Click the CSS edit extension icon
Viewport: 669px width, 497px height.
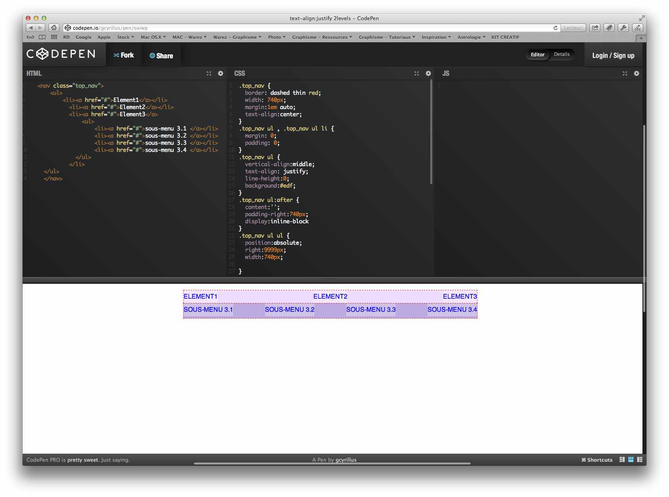point(638,28)
